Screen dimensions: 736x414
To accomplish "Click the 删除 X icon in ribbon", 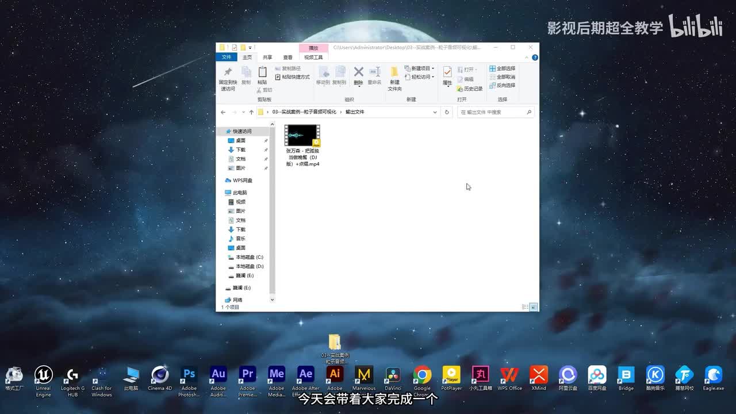I will point(358,72).
